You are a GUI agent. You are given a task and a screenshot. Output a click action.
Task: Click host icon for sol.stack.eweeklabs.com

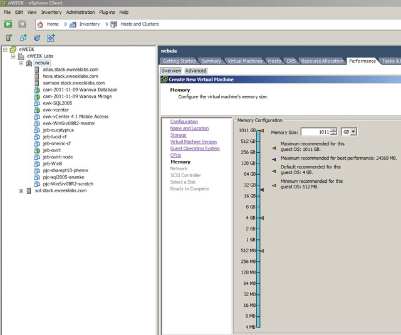tap(29, 190)
